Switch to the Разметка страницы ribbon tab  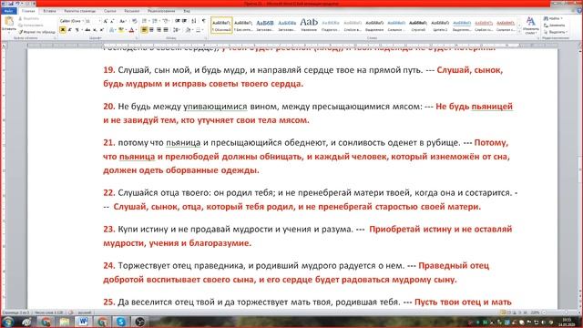(x=79, y=11)
